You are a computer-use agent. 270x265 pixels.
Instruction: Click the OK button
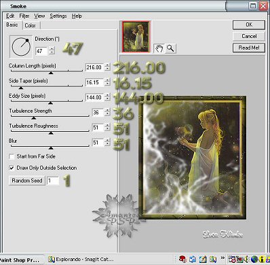click(249, 25)
